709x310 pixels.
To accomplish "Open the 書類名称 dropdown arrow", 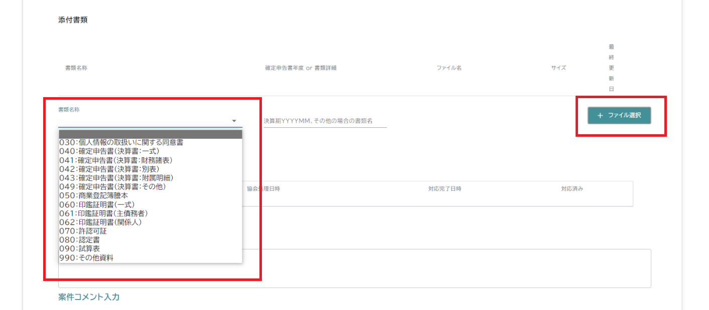I will click(x=234, y=121).
